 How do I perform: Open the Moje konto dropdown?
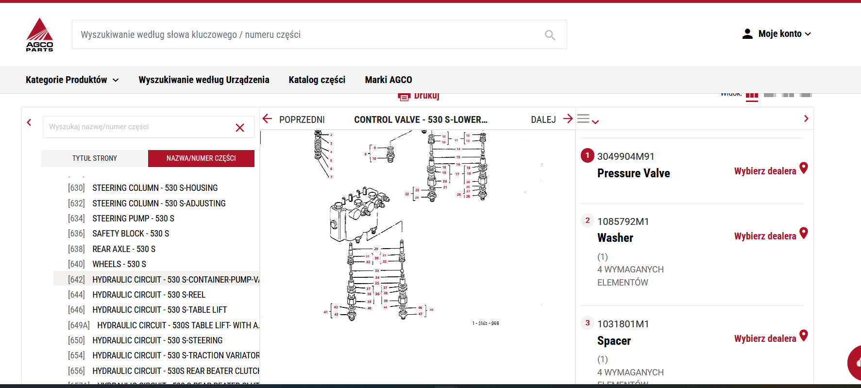point(777,34)
